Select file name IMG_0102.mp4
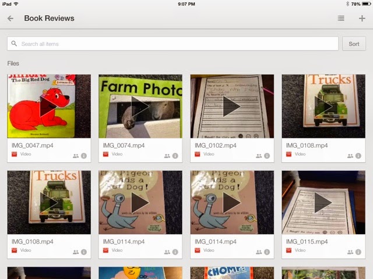Screen dimensions: 373x279 216,145
